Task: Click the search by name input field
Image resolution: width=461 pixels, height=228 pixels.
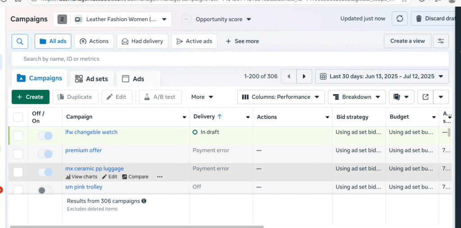Action: (230, 59)
